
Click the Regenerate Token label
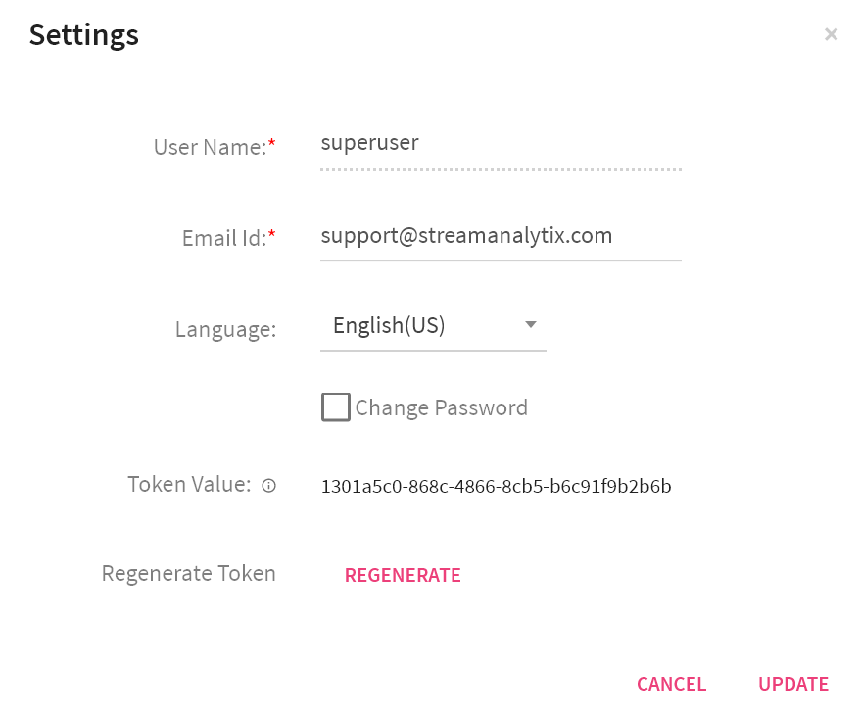[x=188, y=573]
